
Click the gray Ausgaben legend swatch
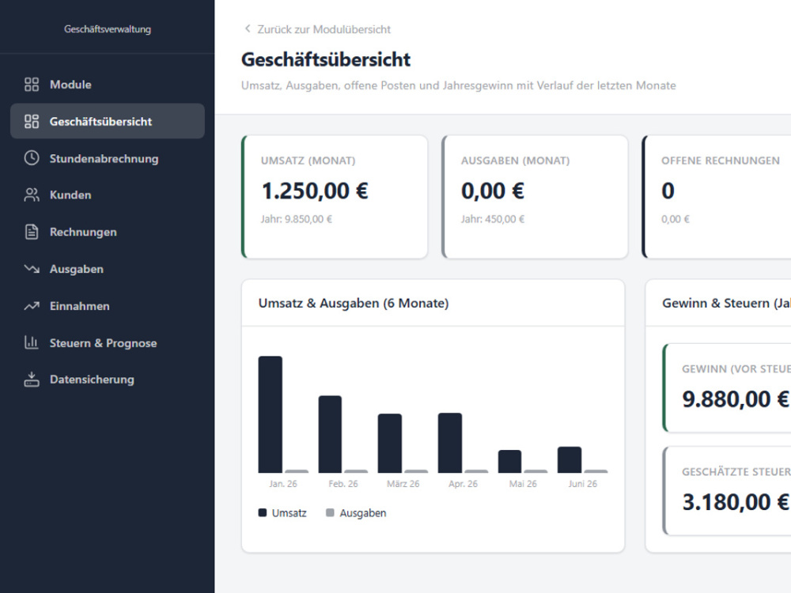coord(330,513)
